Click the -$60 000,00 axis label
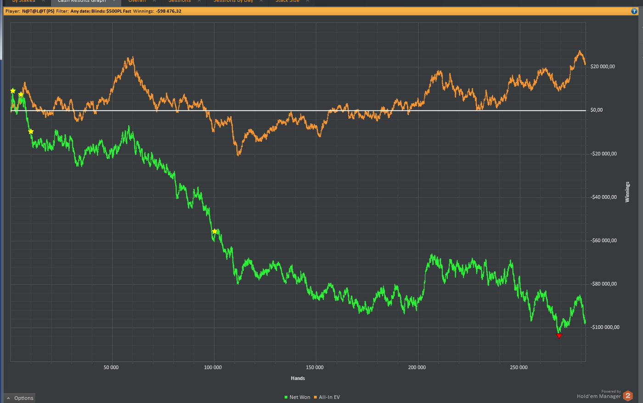The width and height of the screenshot is (643, 403). [x=604, y=240]
